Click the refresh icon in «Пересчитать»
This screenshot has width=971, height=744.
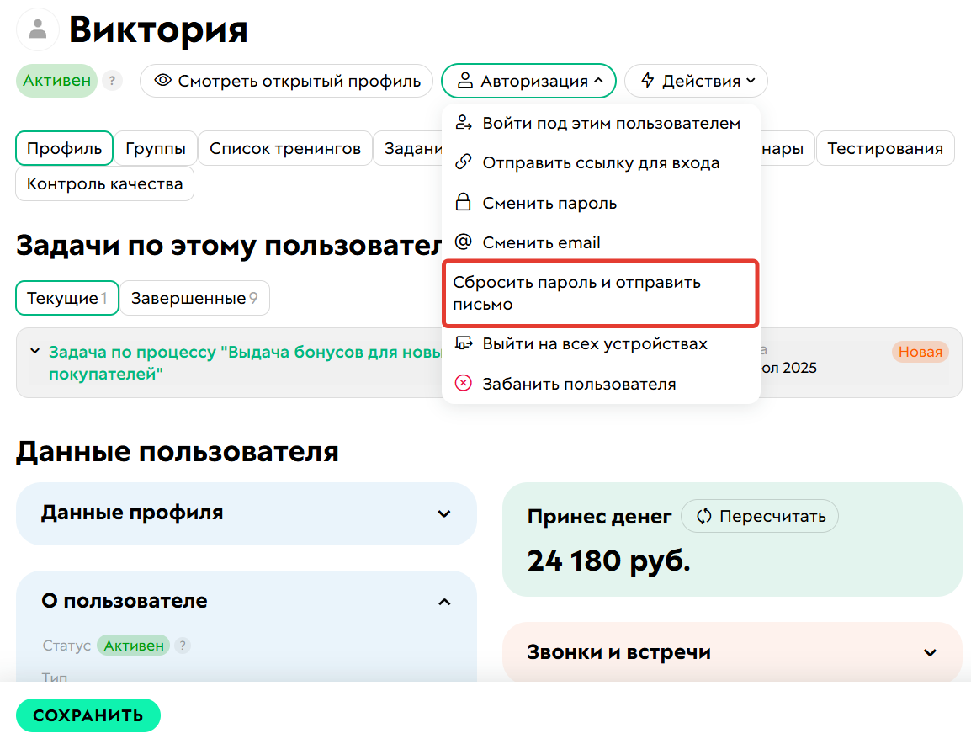point(703,516)
